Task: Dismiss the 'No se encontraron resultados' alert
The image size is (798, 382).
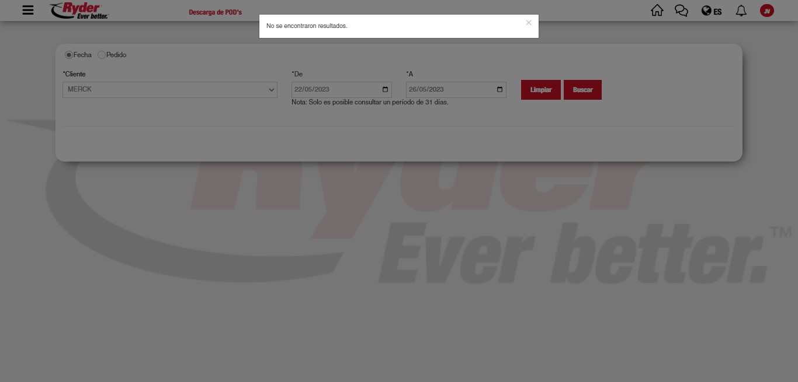Action: [528, 23]
